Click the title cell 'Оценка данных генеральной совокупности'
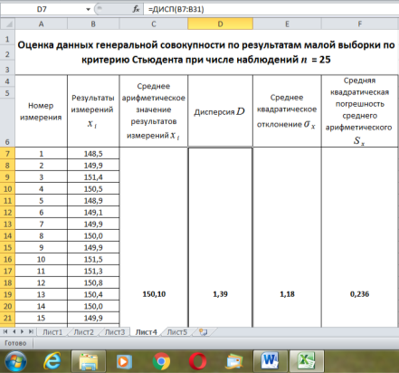 (x=206, y=53)
